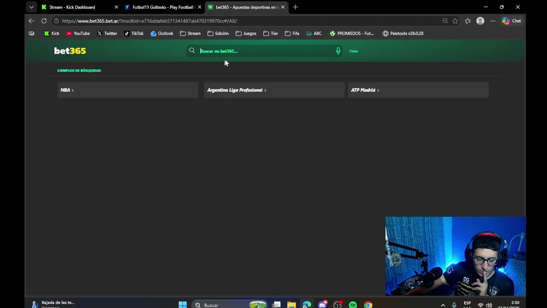Open the tab actions dropdown arrow

pyautogui.click(x=31, y=7)
